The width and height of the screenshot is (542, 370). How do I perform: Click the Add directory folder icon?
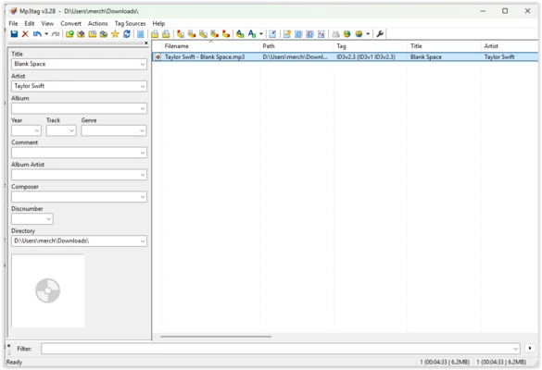[81, 34]
